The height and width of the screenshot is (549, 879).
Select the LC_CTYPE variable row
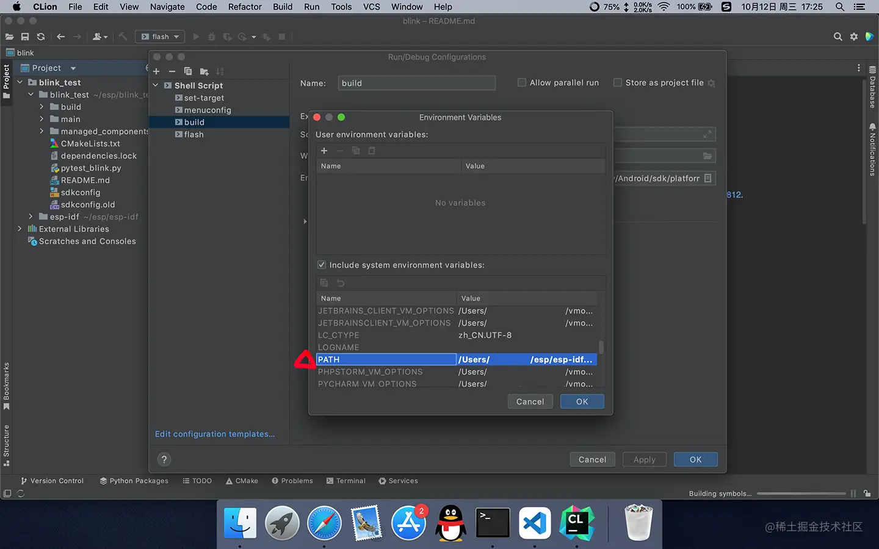click(x=456, y=335)
